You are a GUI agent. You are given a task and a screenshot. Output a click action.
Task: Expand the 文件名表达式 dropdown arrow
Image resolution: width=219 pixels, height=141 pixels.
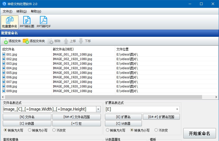pos(98,109)
